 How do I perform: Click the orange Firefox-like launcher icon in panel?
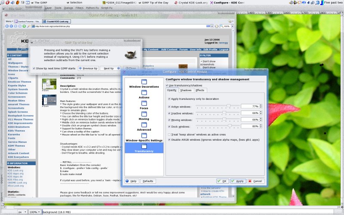(x=18, y=3)
